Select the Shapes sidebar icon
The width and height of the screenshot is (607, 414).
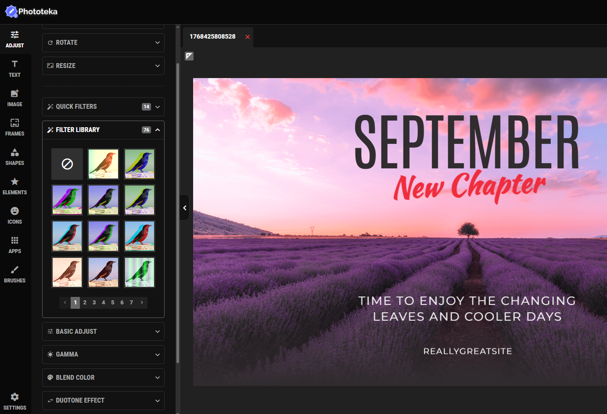(14, 157)
